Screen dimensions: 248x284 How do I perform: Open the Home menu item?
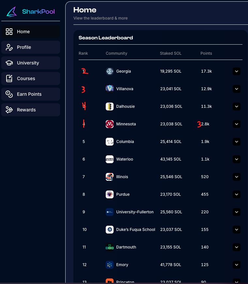(x=31, y=32)
